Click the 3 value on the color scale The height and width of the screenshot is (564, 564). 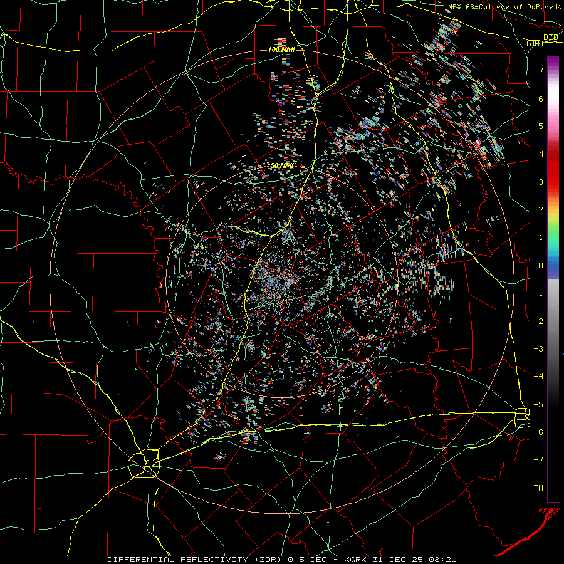click(x=541, y=182)
